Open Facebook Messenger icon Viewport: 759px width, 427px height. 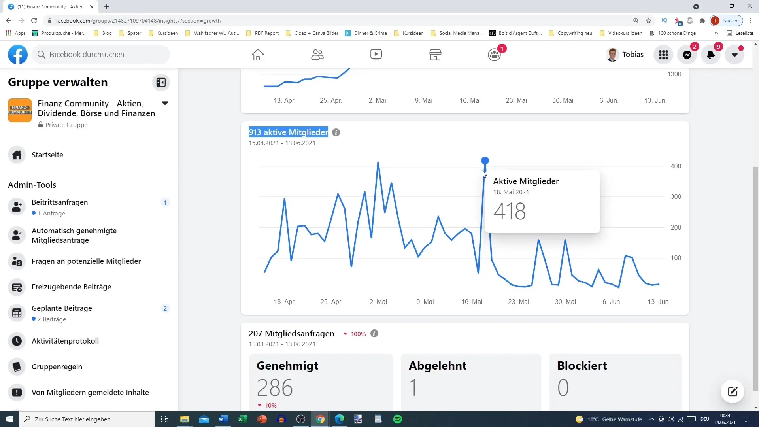click(x=687, y=54)
